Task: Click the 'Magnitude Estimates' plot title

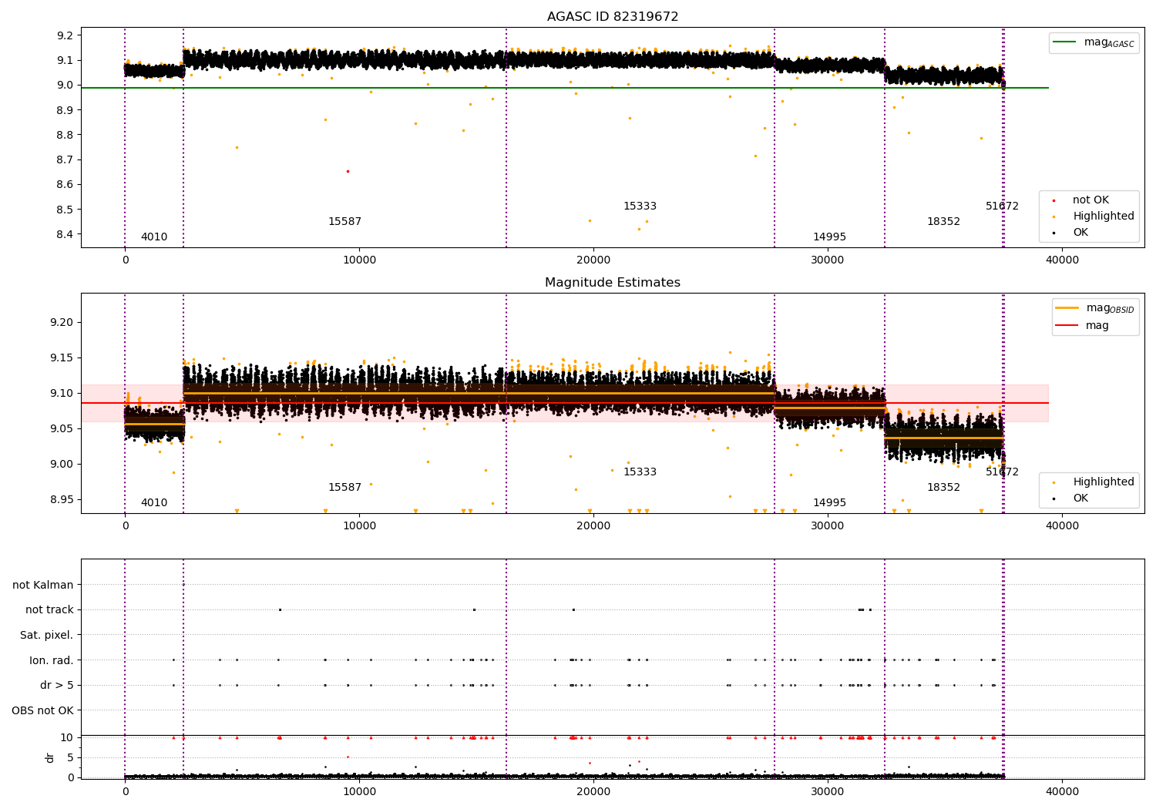Action: coord(613,283)
